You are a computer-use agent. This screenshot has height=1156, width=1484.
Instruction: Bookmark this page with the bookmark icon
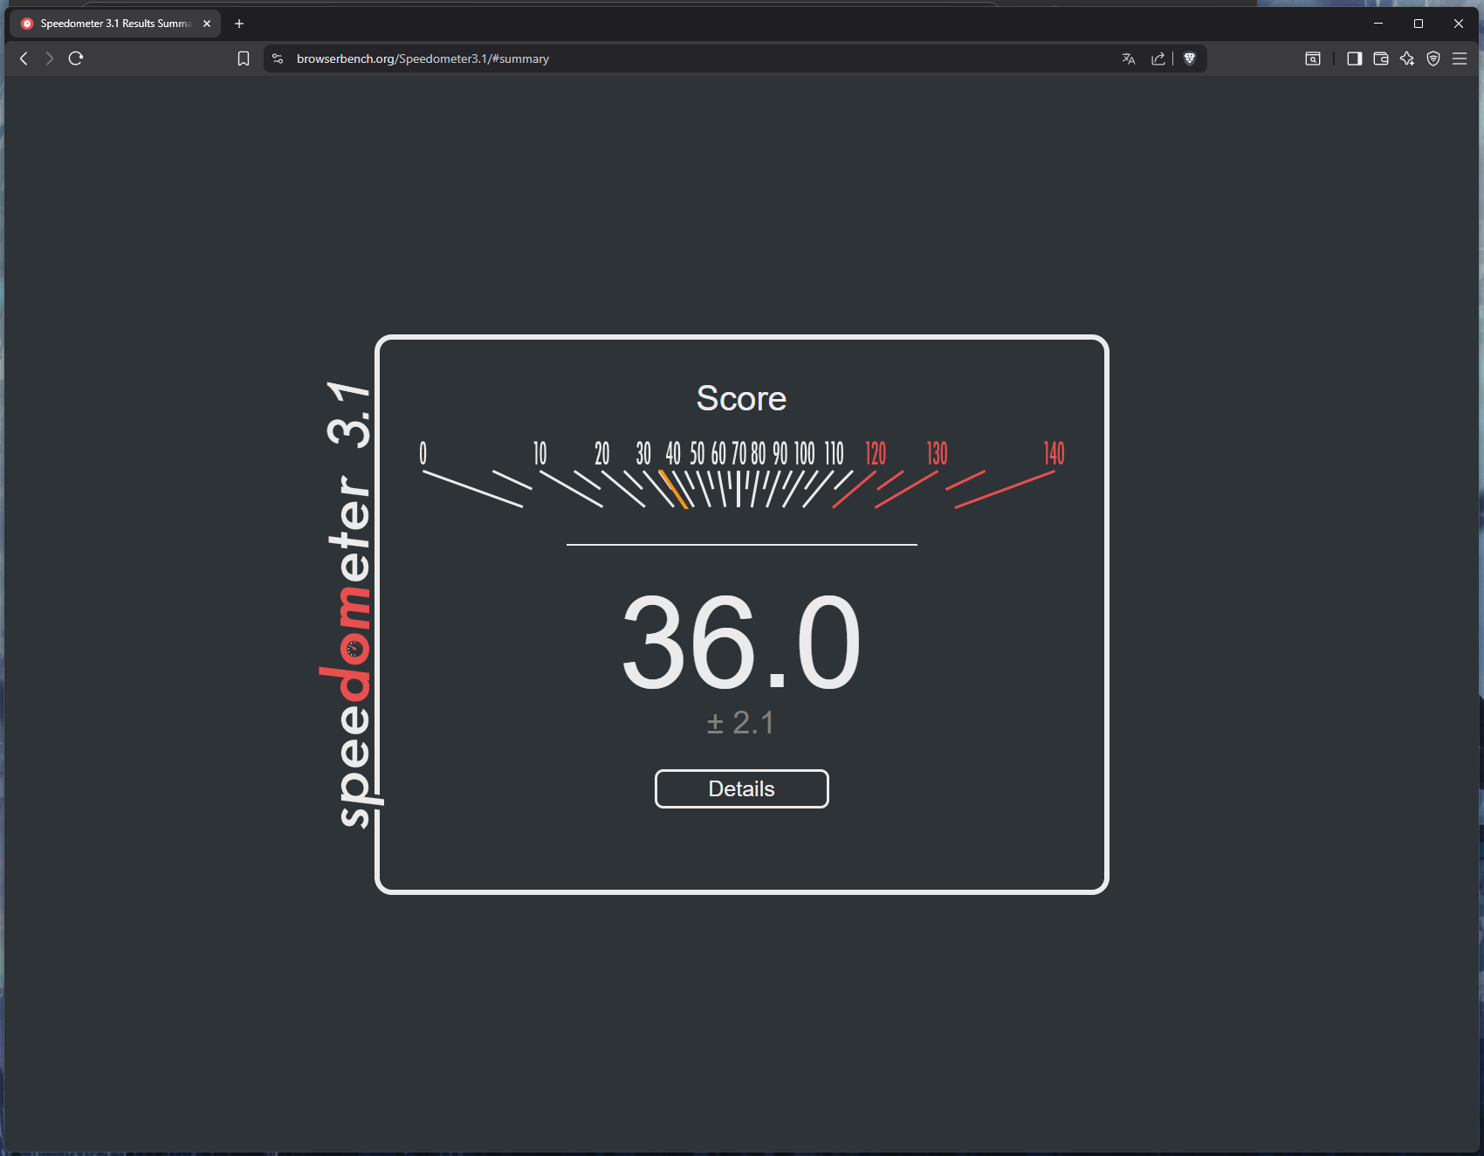point(244,58)
